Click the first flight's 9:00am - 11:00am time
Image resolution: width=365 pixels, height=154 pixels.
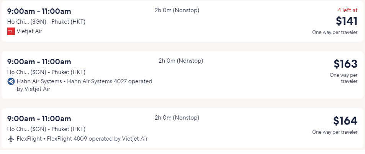(x=39, y=11)
